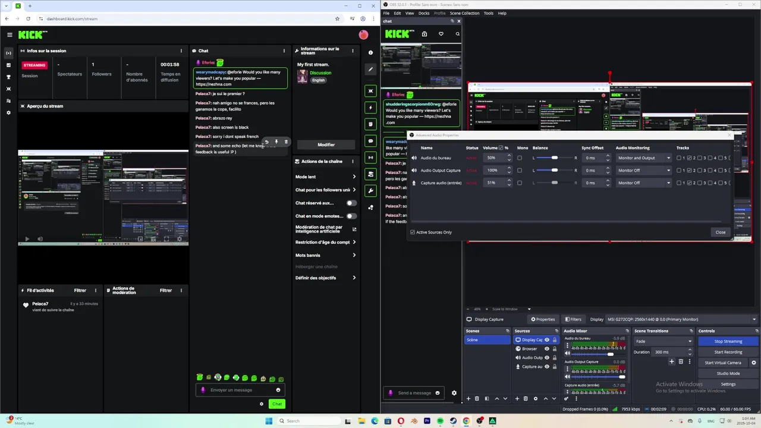
Task: Expand Définir des objectifs option
Action: (x=326, y=278)
